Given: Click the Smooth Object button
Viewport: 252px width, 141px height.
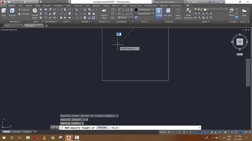Looking at the screenshot, I should click(35, 14).
